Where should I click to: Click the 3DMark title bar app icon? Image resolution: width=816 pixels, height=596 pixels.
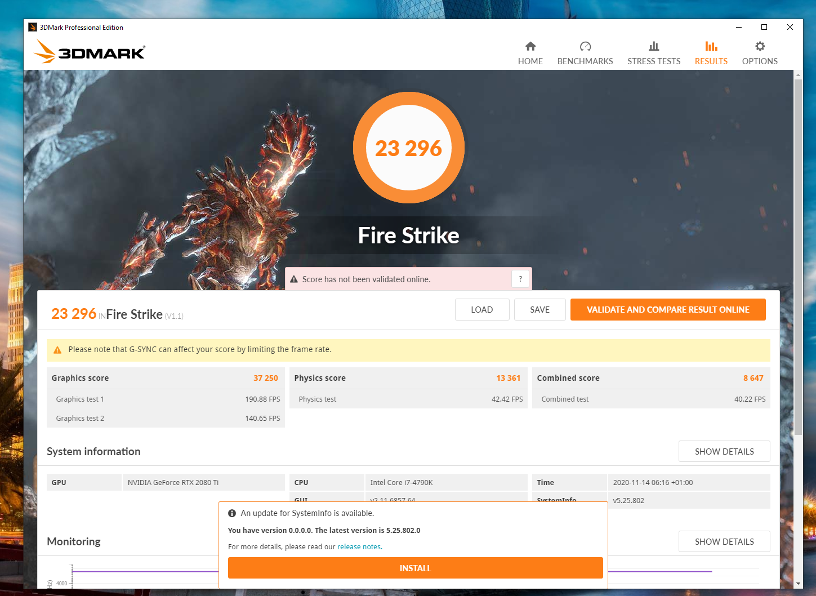(x=33, y=27)
